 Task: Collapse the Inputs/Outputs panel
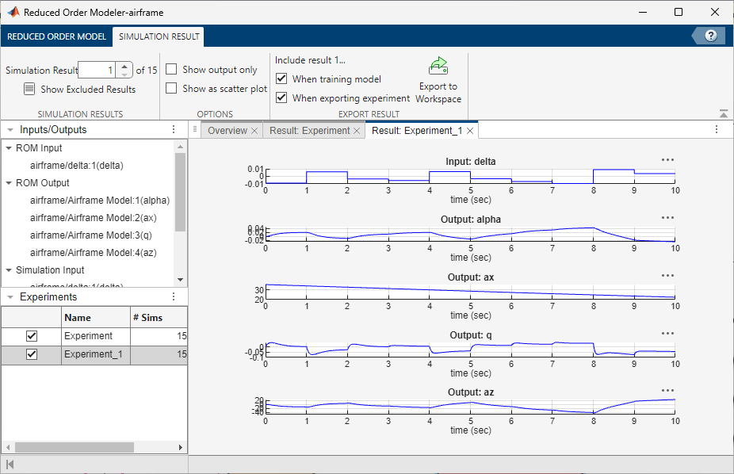click(9, 129)
